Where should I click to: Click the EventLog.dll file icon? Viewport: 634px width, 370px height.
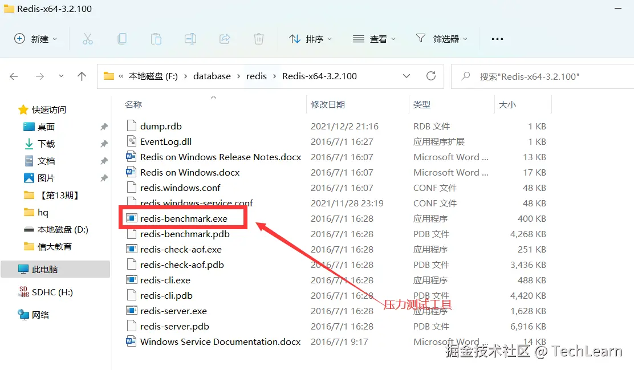pyautogui.click(x=131, y=141)
